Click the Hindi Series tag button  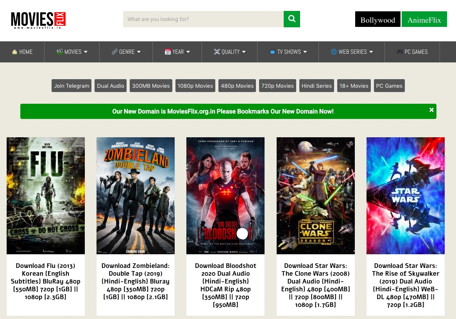(x=317, y=86)
